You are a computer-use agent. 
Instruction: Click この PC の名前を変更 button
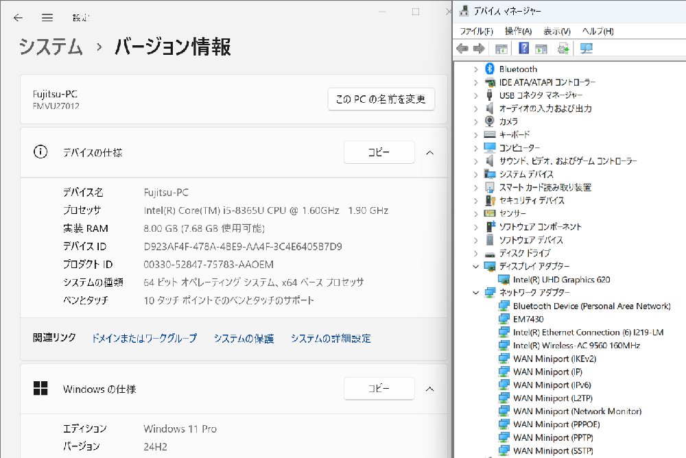[x=381, y=99]
